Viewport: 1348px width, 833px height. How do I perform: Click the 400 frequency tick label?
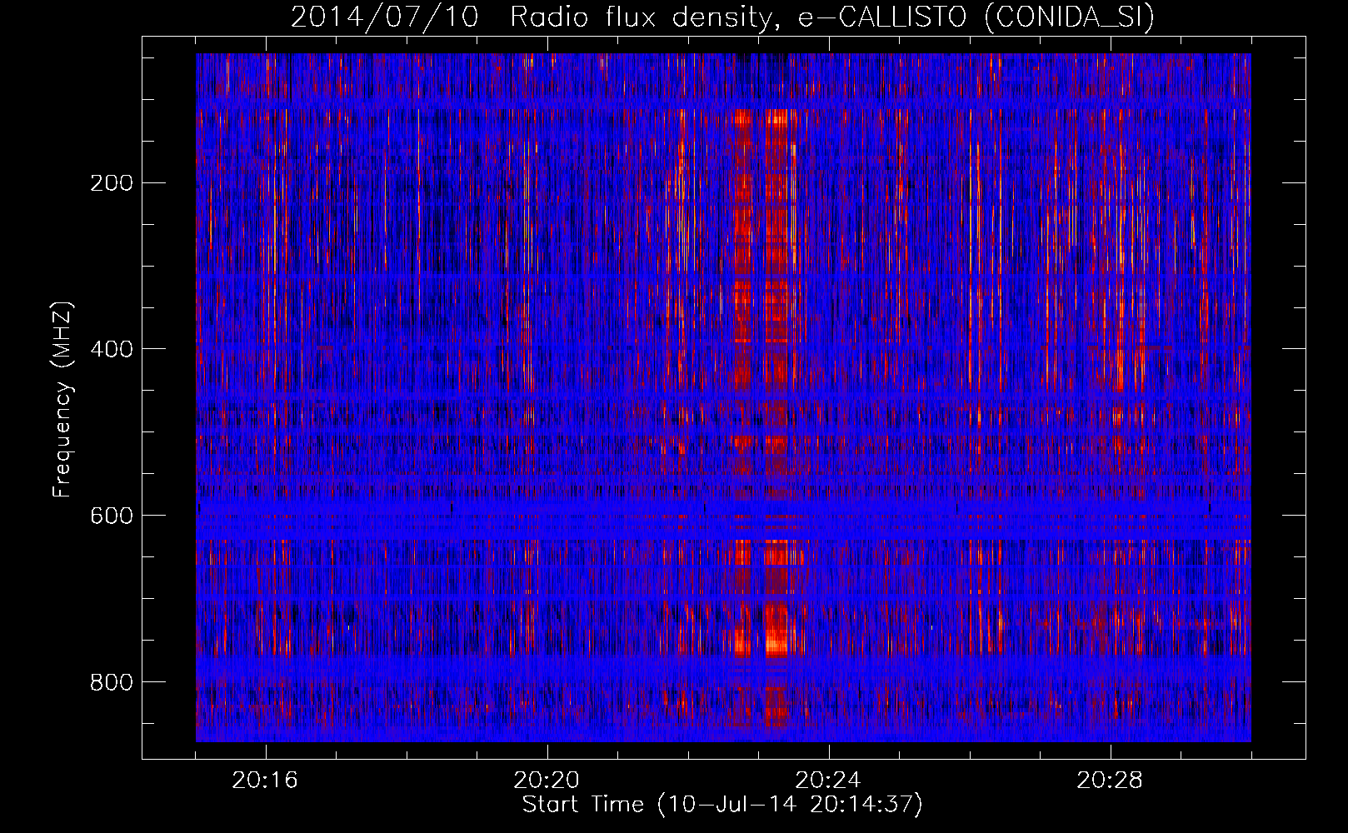coord(112,349)
